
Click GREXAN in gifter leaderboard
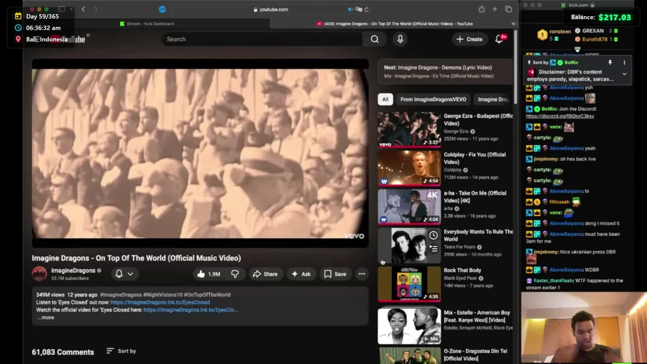point(593,31)
